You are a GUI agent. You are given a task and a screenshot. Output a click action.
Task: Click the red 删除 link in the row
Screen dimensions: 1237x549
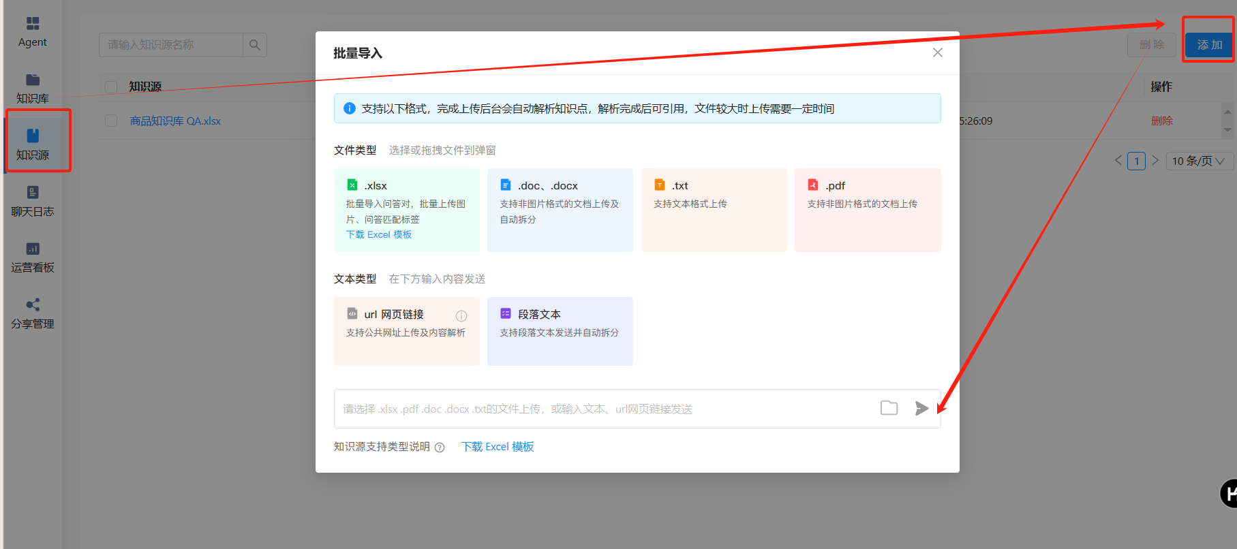pos(1162,121)
